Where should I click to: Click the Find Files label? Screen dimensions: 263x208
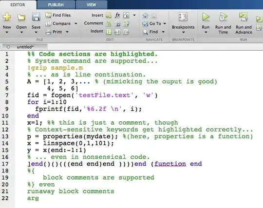(61, 15)
